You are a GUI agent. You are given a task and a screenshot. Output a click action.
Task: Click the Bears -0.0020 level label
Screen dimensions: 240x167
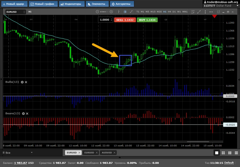[230, 125]
